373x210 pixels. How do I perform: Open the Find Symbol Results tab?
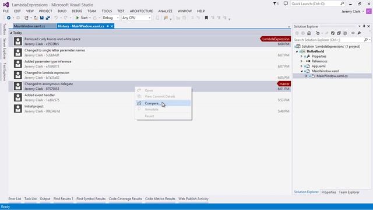pos(91,199)
